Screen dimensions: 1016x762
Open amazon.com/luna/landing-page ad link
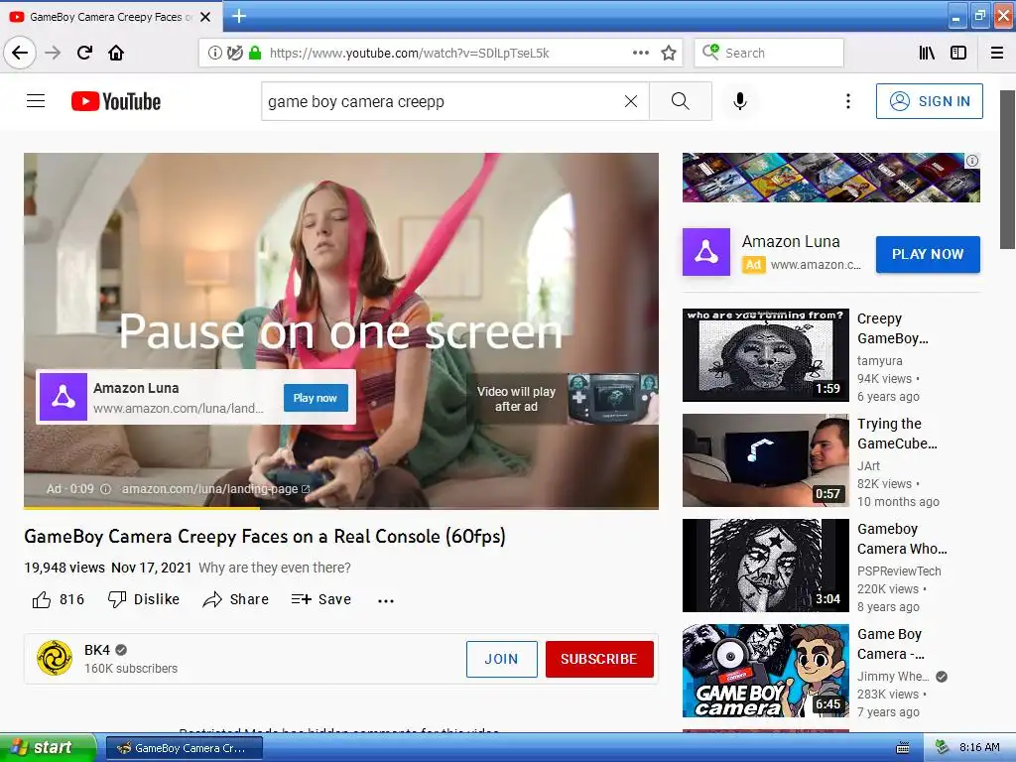click(x=215, y=489)
